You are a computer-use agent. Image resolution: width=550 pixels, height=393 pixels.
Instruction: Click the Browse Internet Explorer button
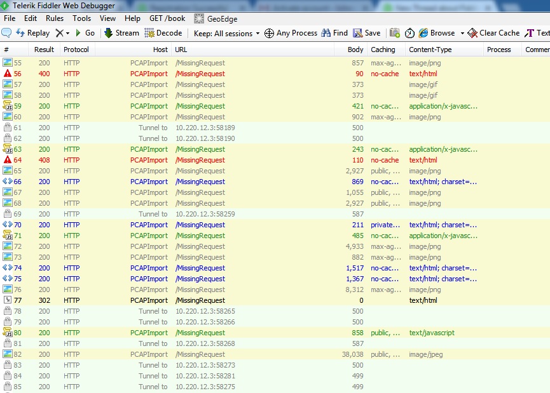[x=437, y=33]
